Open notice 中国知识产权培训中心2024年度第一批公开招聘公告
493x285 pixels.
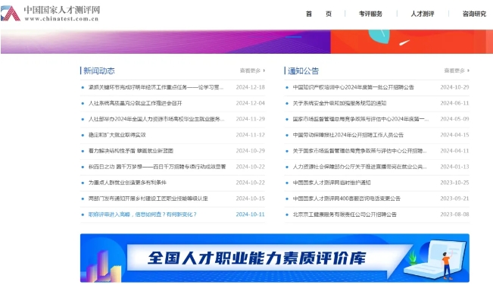[354, 87]
